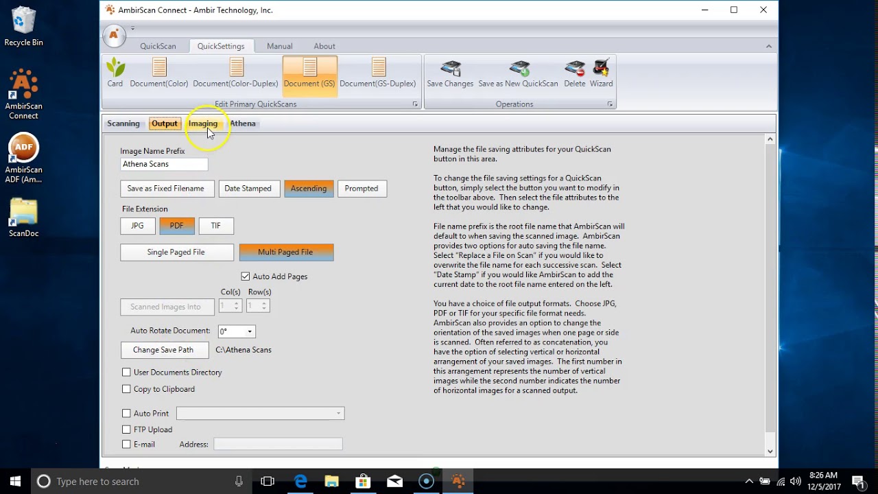878x494 pixels.
Task: Switch to the Athena settings tab
Action: coord(243,123)
